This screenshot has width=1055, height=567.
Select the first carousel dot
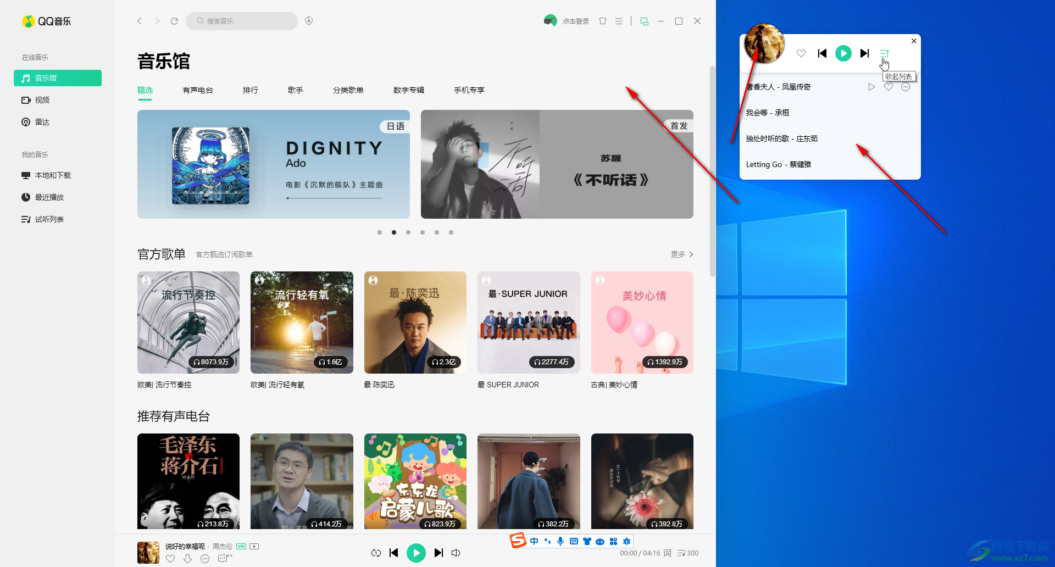point(380,232)
